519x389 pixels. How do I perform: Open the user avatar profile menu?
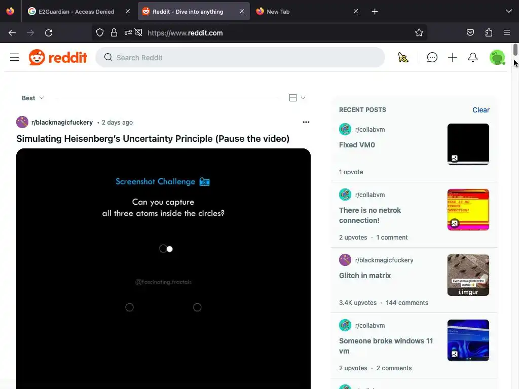(497, 58)
